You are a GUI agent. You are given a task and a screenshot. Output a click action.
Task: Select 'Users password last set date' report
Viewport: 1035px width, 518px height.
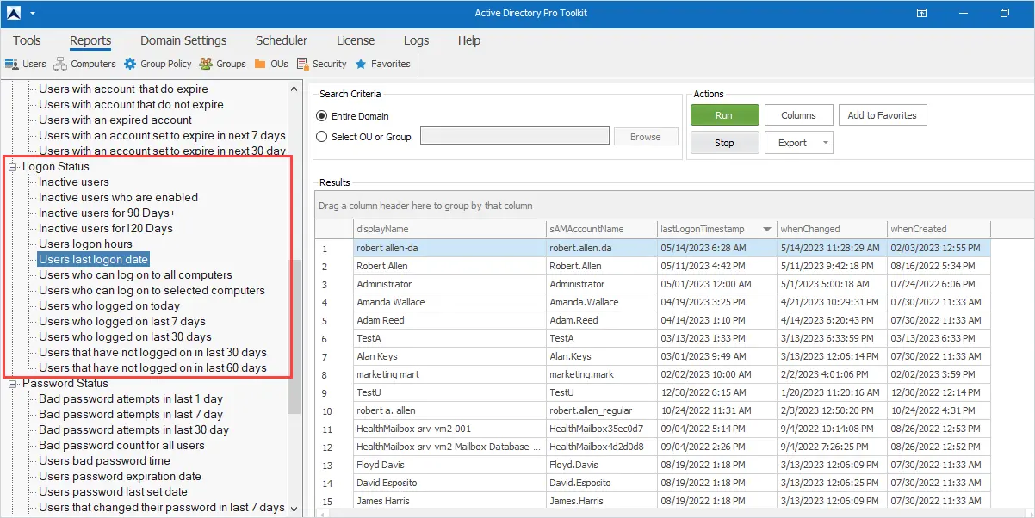[x=113, y=491]
